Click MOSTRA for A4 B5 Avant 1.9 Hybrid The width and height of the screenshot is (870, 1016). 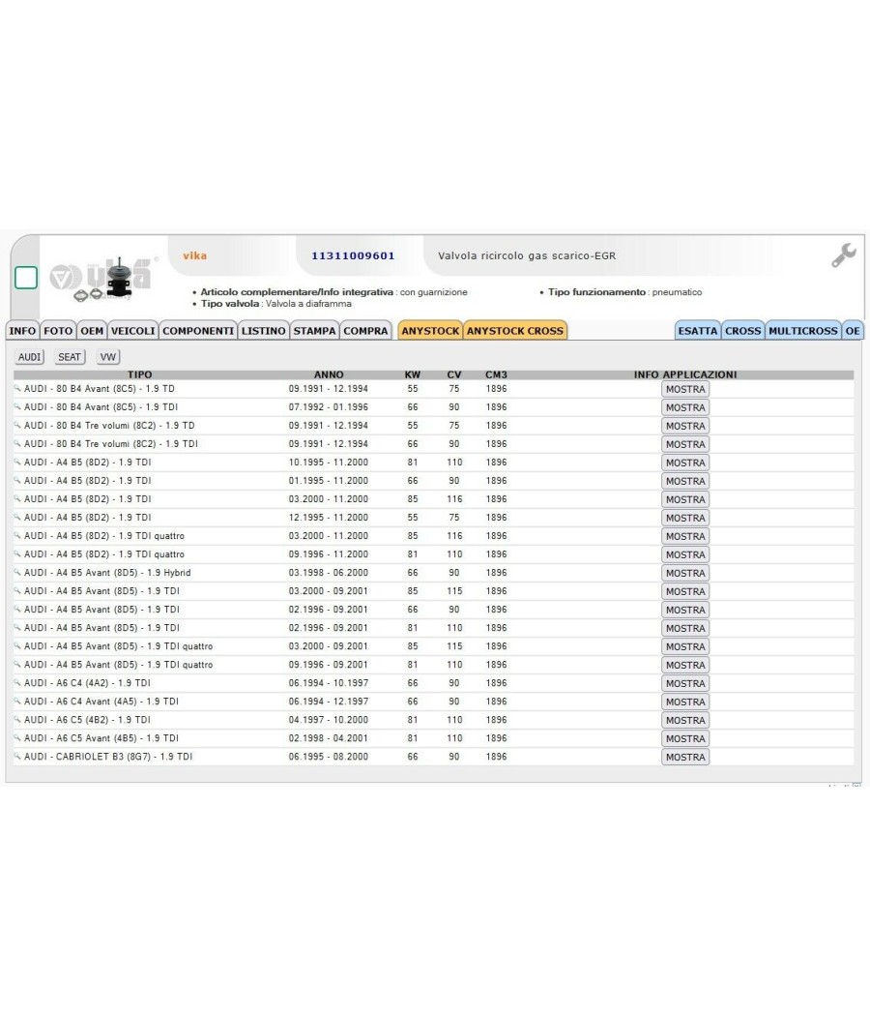685,573
